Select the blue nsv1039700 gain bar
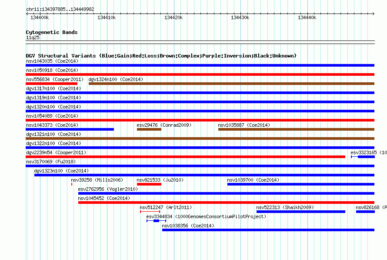This screenshot has height=260, width=387. tap(301, 184)
